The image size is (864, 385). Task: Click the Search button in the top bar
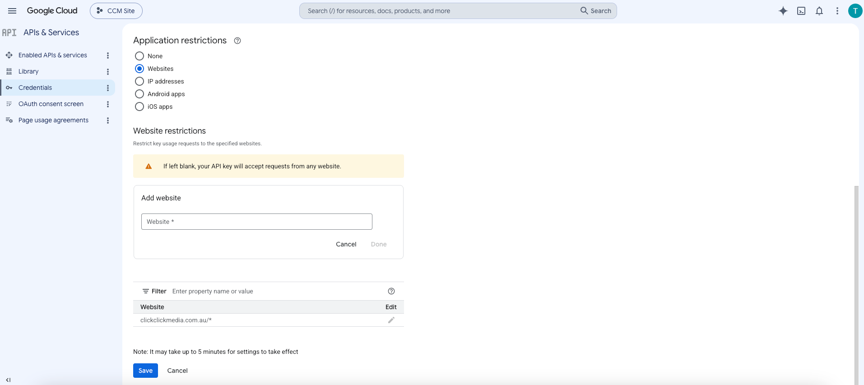[x=596, y=11]
